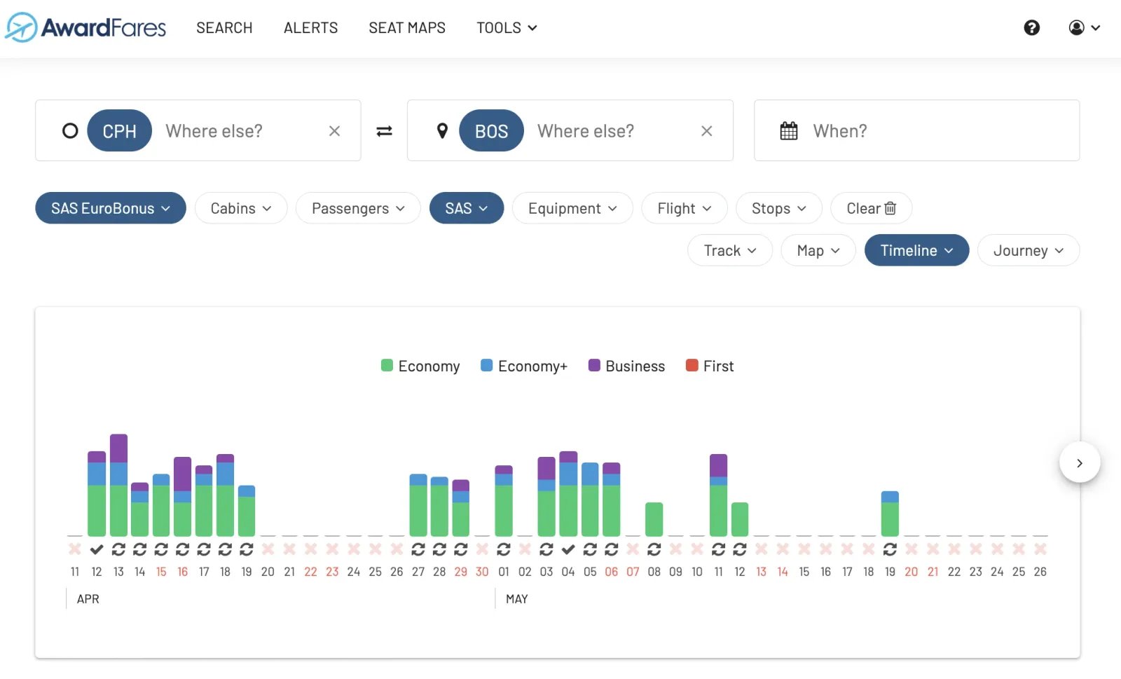Screen dimensions: 1121x679
Task: Clear all filters with the Clear button
Action: click(x=871, y=208)
